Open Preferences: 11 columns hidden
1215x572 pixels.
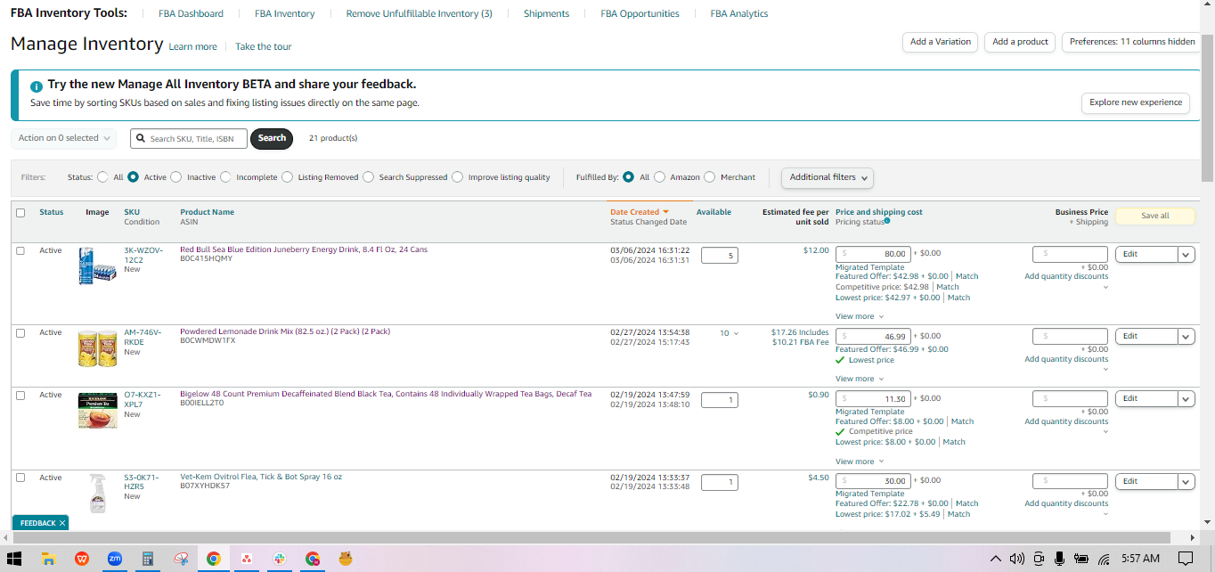click(x=1131, y=42)
